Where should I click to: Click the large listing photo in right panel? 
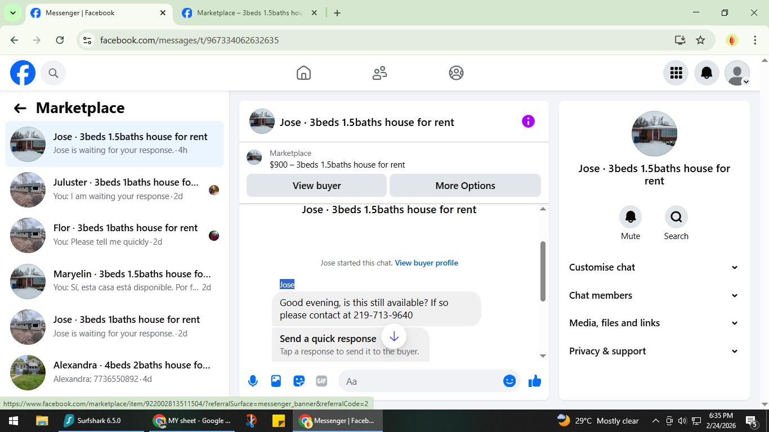tap(654, 133)
